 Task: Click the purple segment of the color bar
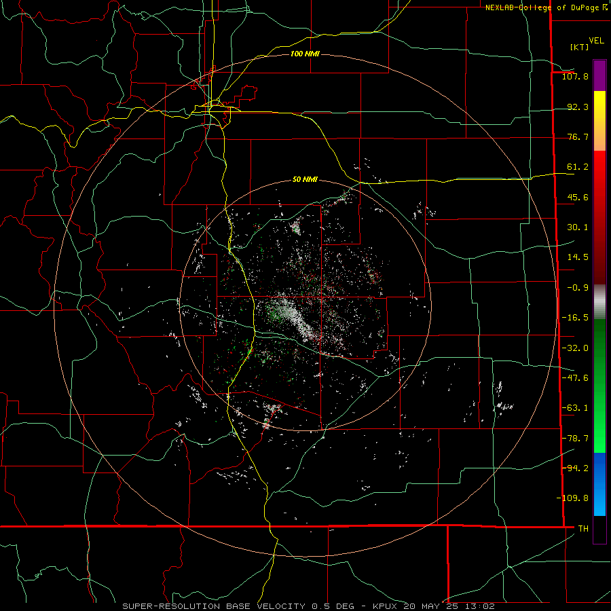pos(599,75)
